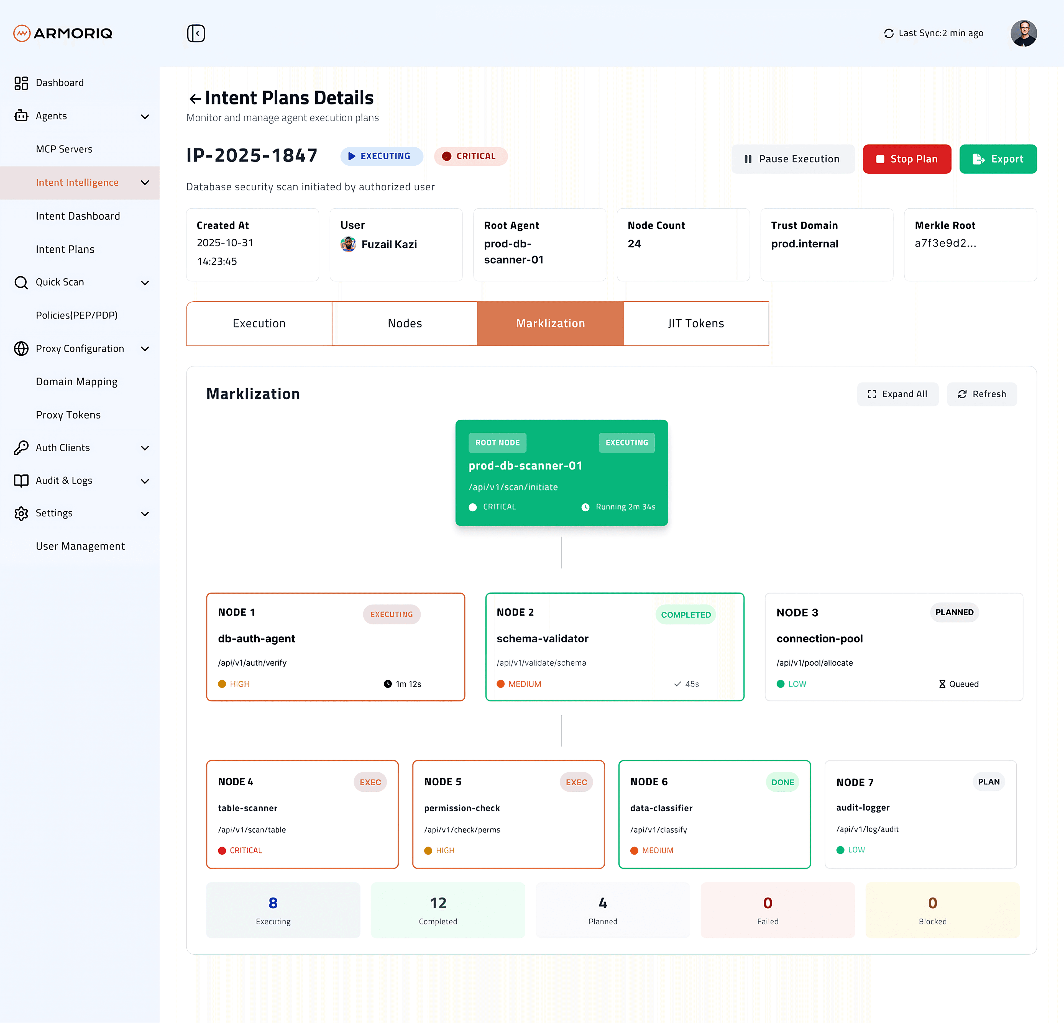The image size is (1064, 1023).
Task: Collapse the Intent Intelligence chevron
Action: pos(145,183)
